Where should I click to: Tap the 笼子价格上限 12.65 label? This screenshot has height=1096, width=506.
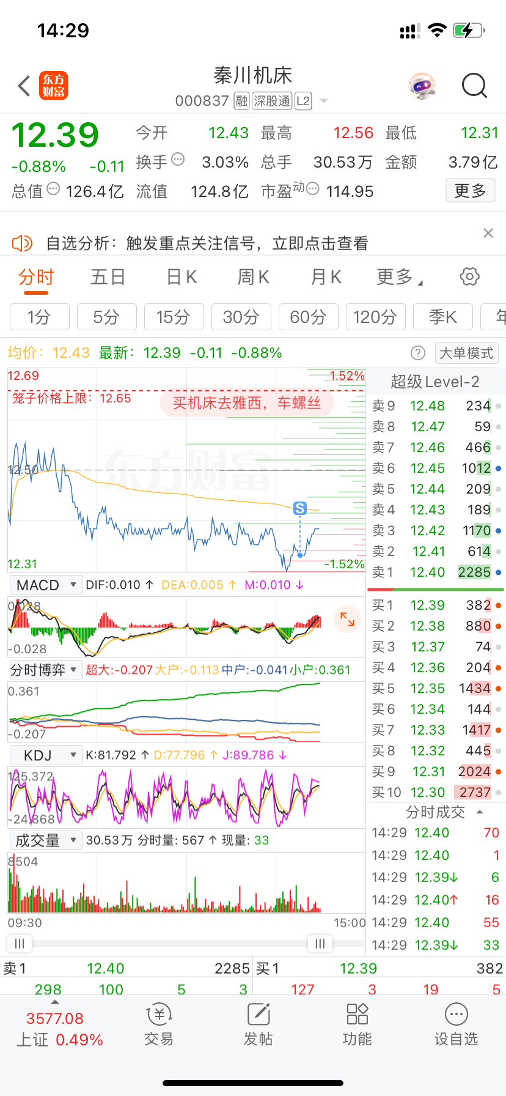(x=71, y=398)
